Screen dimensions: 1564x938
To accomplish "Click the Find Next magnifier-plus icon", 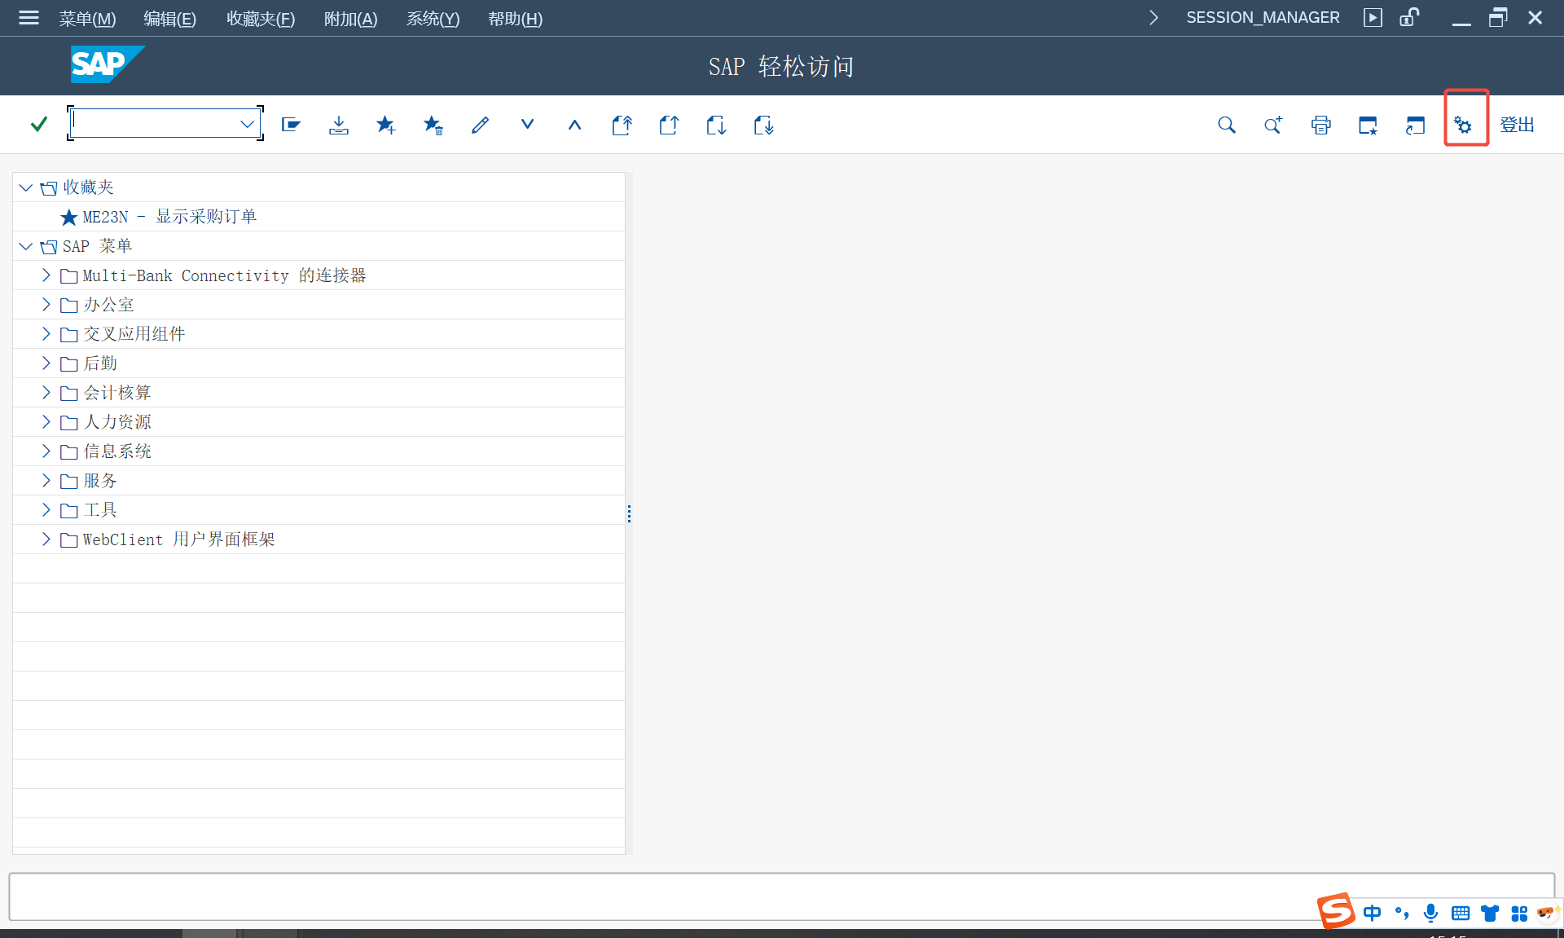I will tap(1273, 125).
